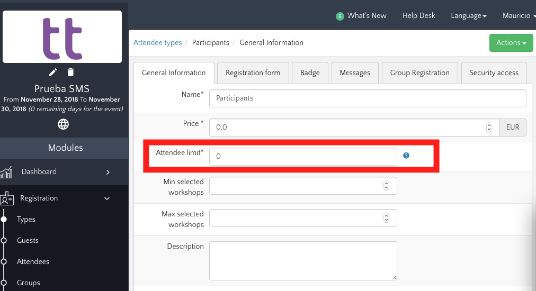
Task: Collapse the Registration module chevron
Action: point(107,198)
